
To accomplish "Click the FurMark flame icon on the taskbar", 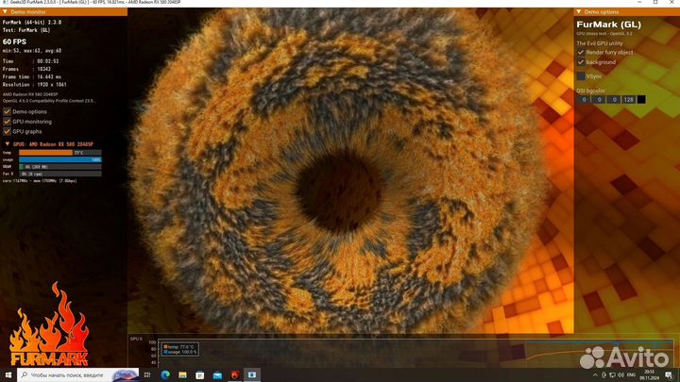I will [234, 375].
